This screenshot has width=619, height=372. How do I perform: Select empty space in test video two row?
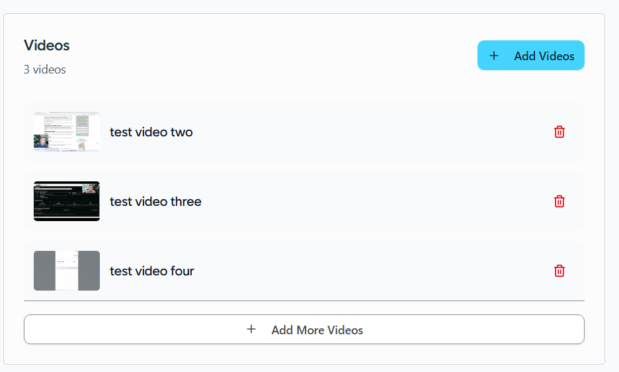[x=370, y=132]
